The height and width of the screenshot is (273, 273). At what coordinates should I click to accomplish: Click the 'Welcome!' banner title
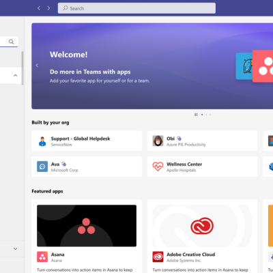pos(68,55)
